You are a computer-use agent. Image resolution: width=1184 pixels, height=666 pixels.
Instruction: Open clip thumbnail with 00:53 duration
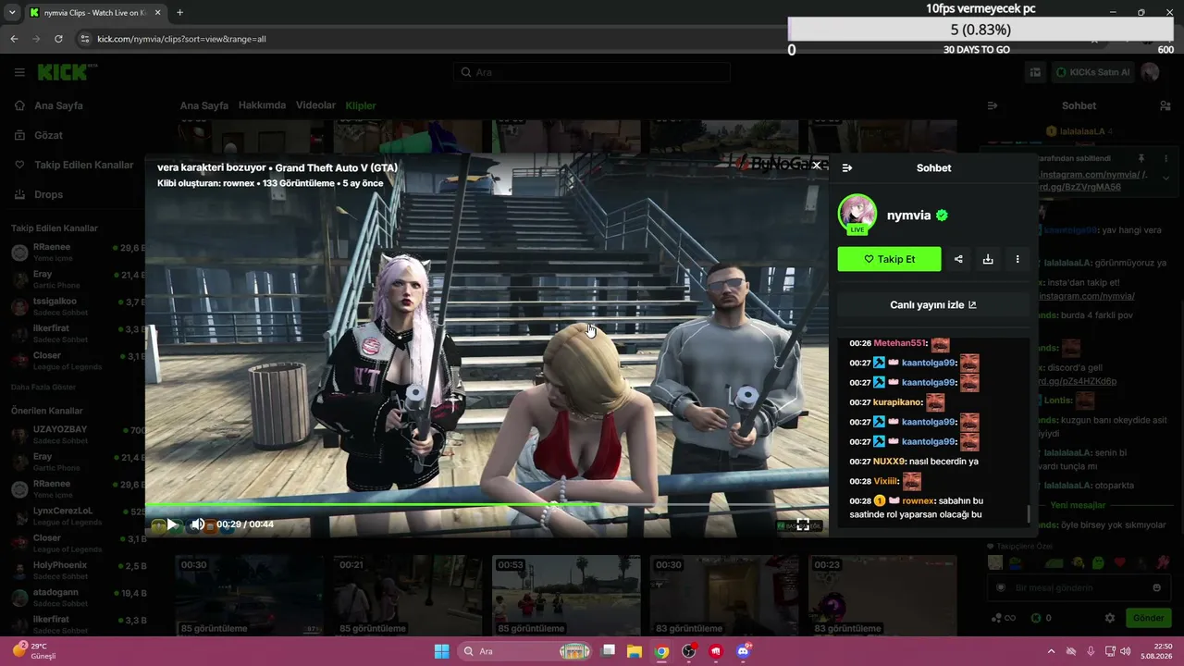(x=566, y=595)
